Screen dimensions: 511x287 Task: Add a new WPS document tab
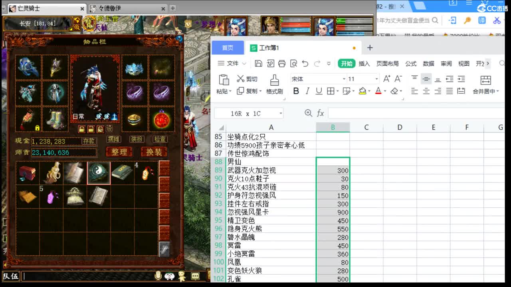(x=370, y=48)
